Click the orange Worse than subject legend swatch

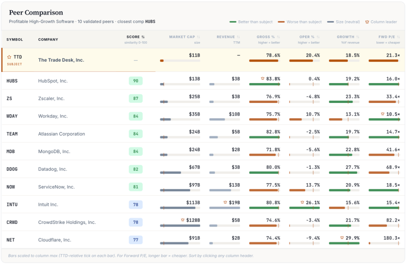(281, 22)
